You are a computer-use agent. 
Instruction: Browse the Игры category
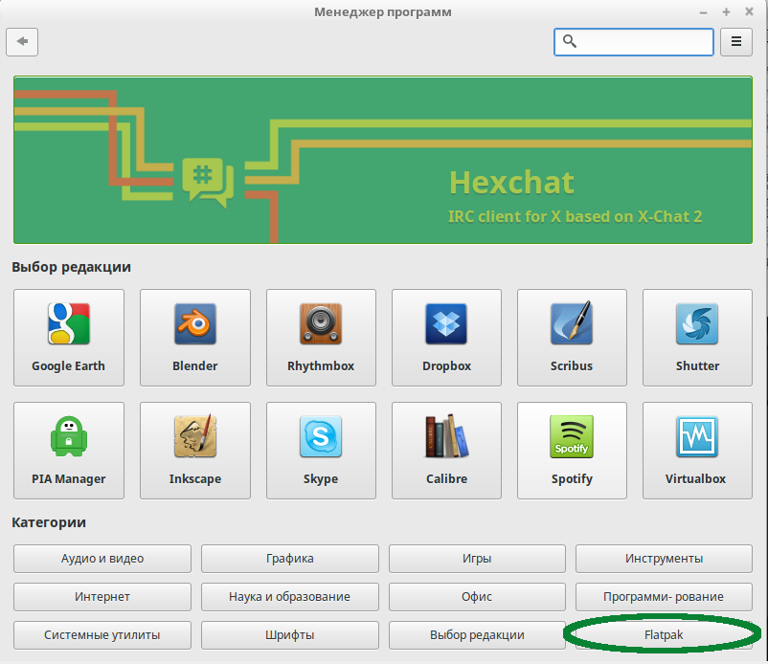(477, 558)
